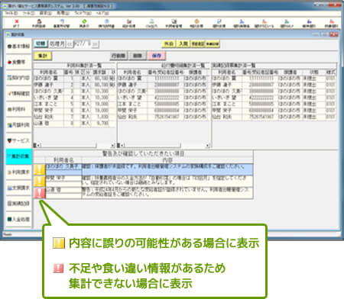Image resolution: width=344 pixels, height=299 pixels.
Task: Open 利用料 in the left sidebar
Action: [18, 109]
